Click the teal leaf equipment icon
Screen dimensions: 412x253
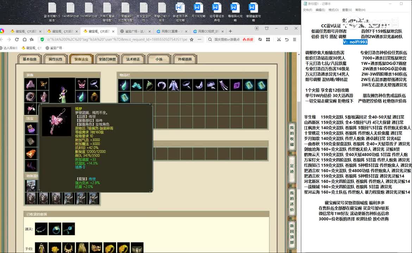tap(81, 97)
